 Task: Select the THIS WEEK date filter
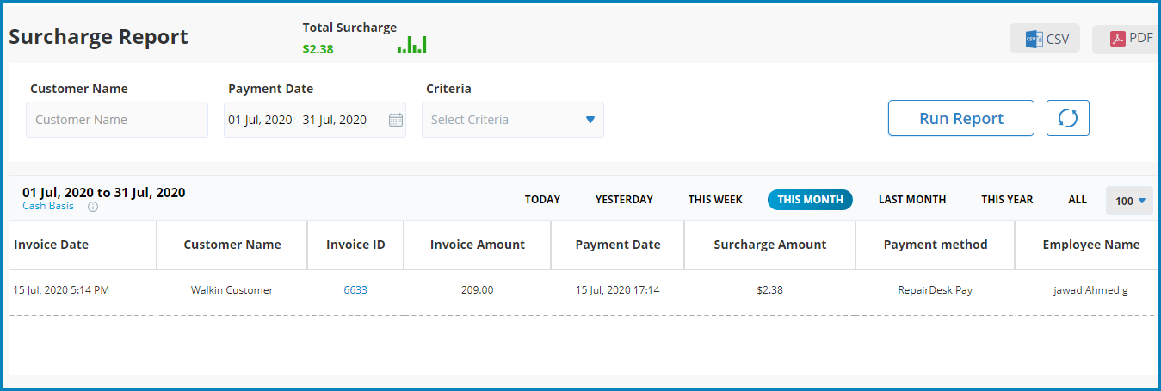(715, 200)
